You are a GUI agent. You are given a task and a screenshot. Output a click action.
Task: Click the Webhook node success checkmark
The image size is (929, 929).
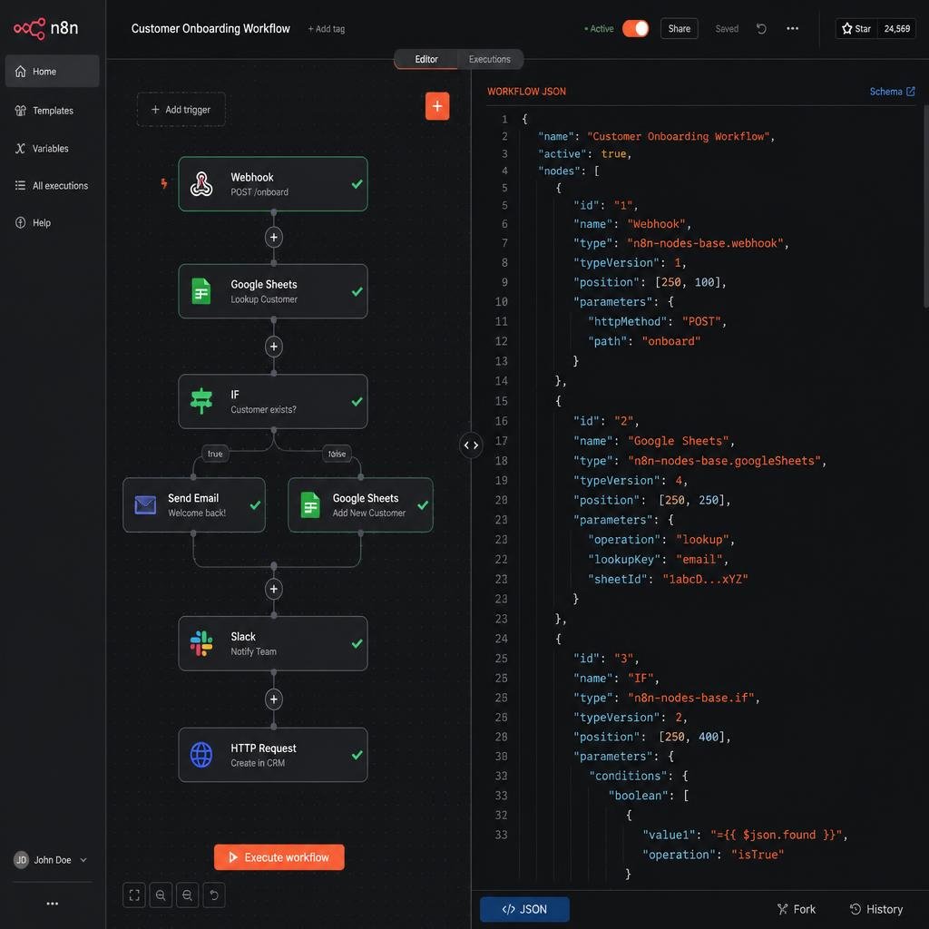point(357,184)
